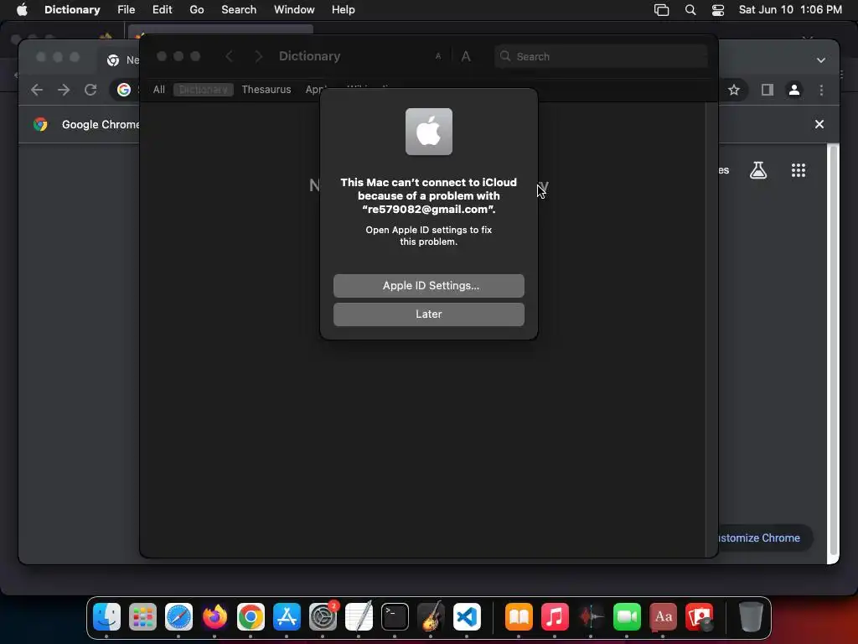Go forward in Dictionary window
858x644 pixels.
(x=258, y=56)
